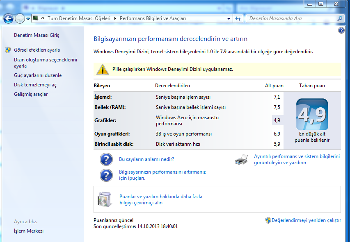Focus the 'Denetim Masasında Ara' search field

pyautogui.click(x=291, y=18)
